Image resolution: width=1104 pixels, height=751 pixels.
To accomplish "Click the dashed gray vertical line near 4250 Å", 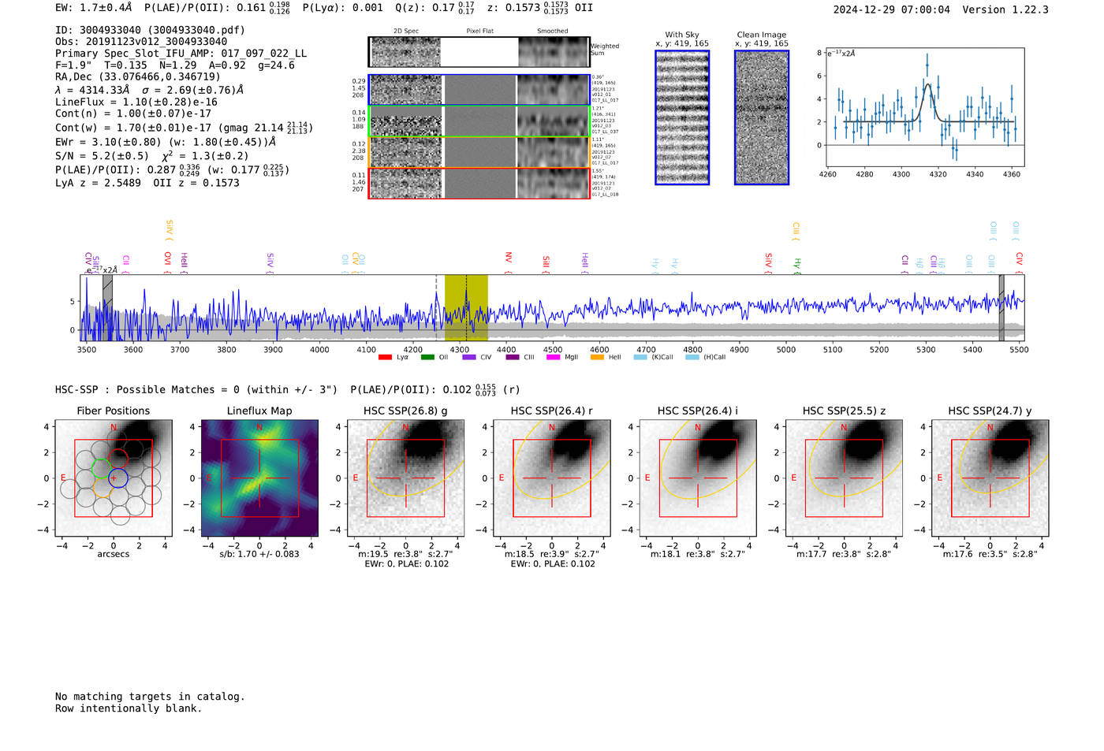I will 436,307.
